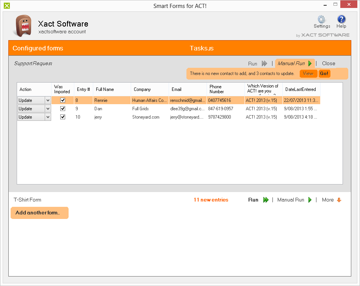Image resolution: width=360 pixels, height=286 pixels.
Task: Click Manual Run link for T-Shirt Form
Action: [291, 200]
